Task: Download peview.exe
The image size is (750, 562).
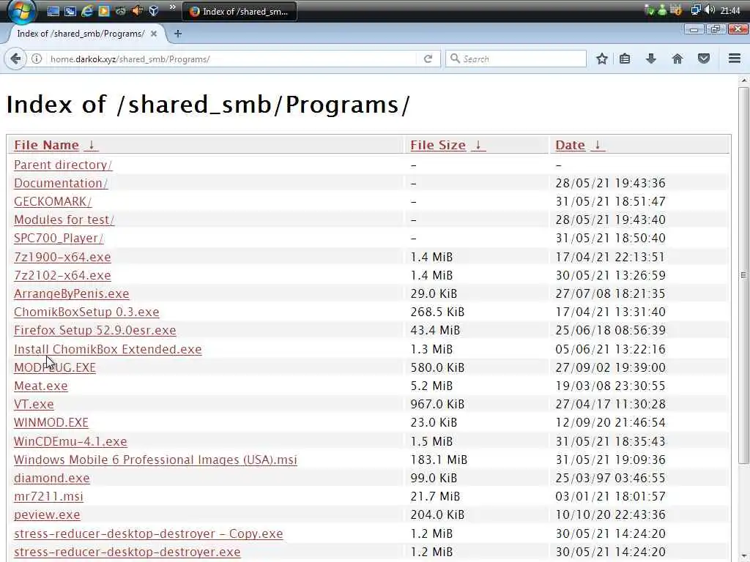Action: (x=47, y=514)
